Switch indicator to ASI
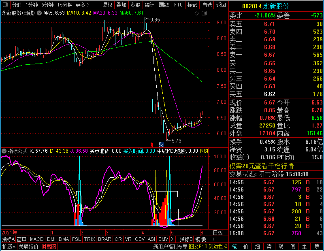The image size is (324, 251). click(151, 239)
